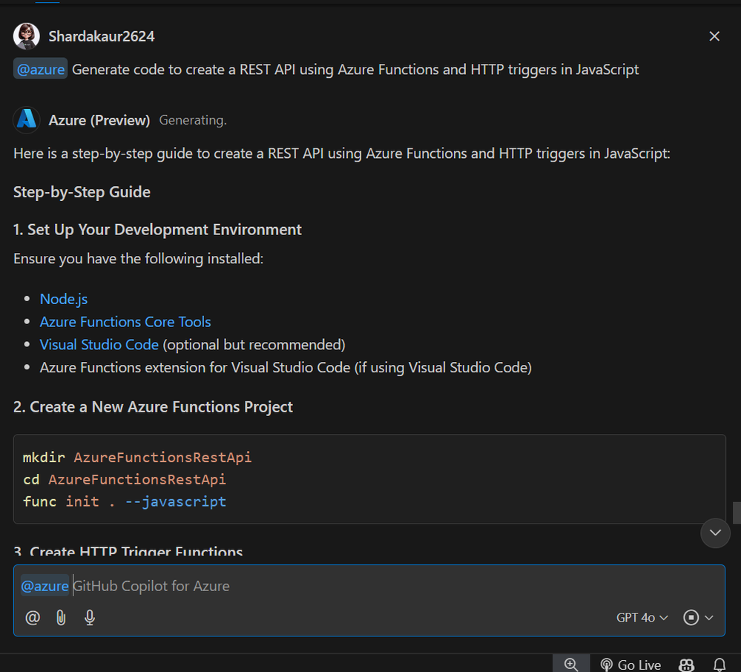The height and width of the screenshot is (672, 741).
Task: Jump to the bottom with the down chevron button
Action: click(715, 533)
